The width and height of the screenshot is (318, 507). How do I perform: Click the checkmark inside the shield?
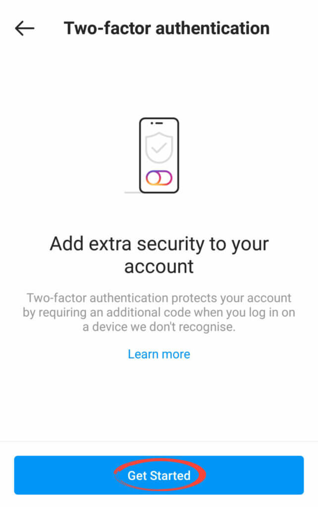(159, 148)
